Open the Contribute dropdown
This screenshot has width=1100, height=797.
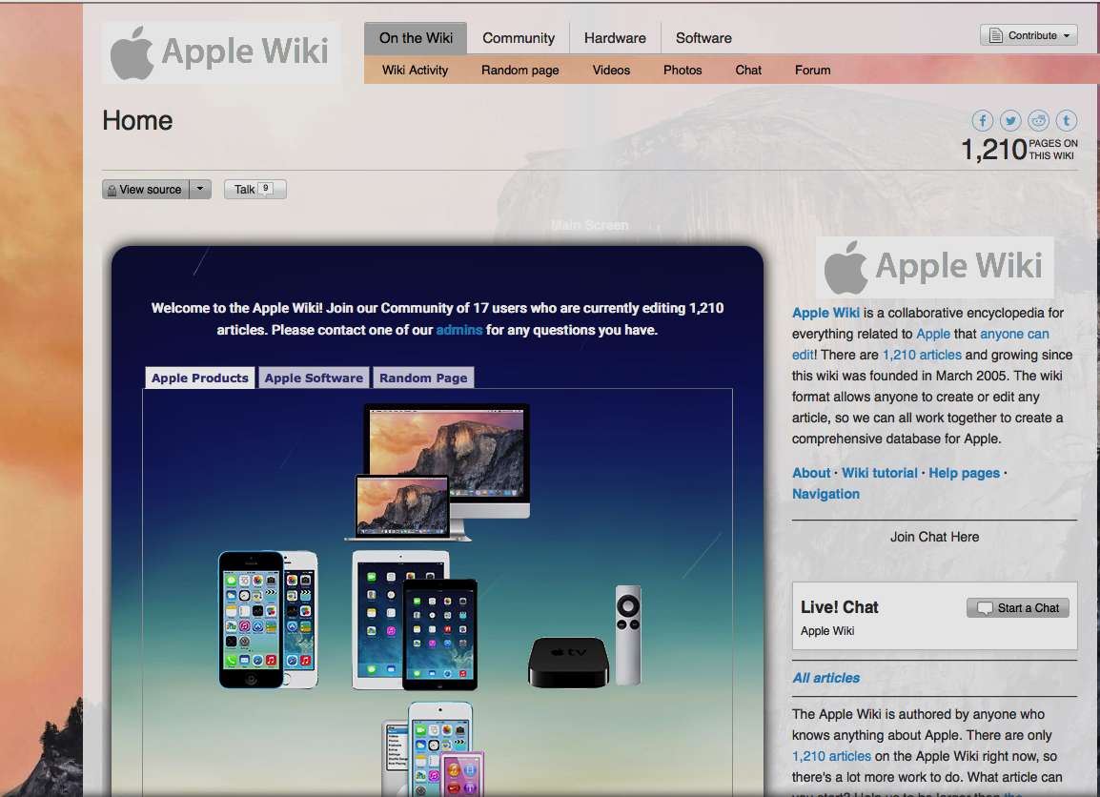[x=1029, y=35]
